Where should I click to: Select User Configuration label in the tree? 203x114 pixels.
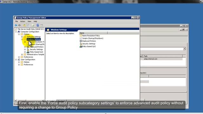click(x=28, y=60)
